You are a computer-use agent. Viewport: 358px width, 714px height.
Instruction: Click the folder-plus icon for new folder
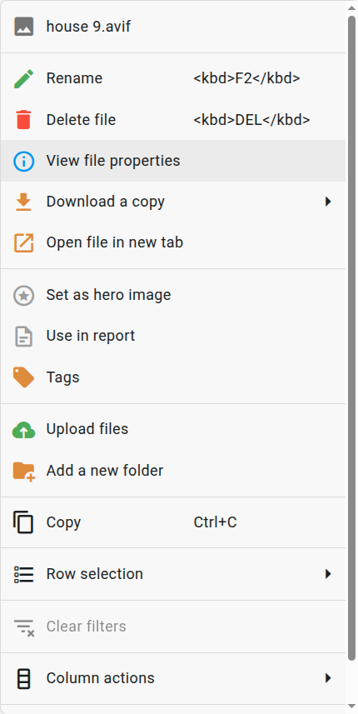point(23,471)
